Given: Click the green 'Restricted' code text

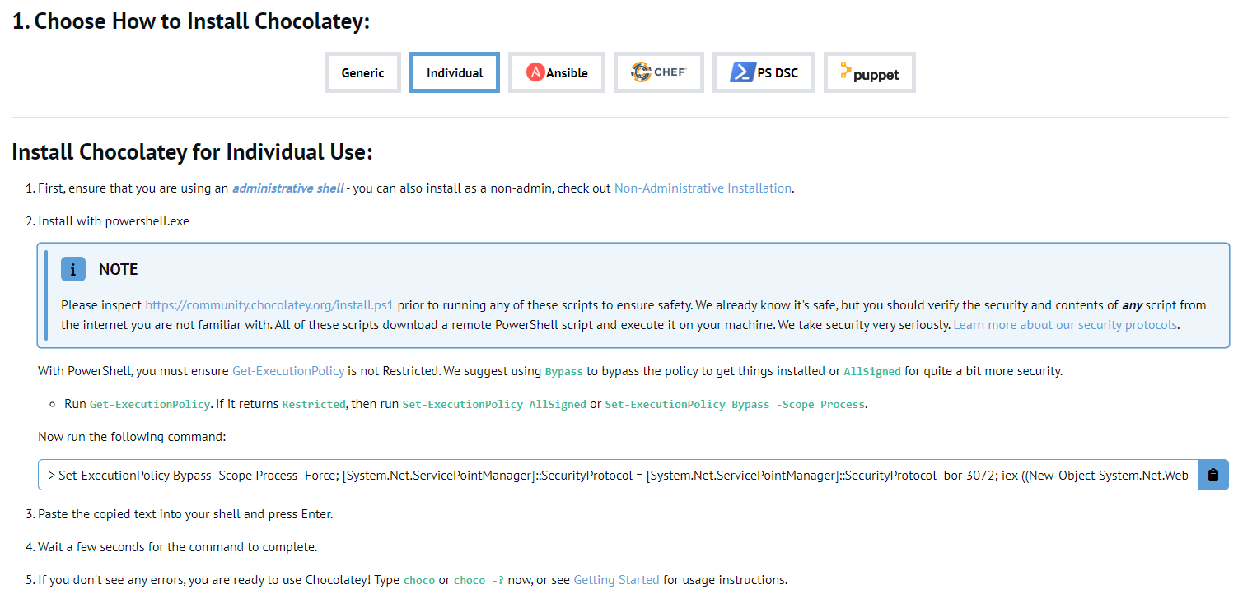Looking at the screenshot, I should [314, 405].
